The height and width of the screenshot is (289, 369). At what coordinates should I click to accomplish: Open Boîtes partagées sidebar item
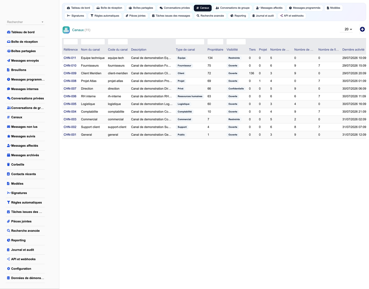[25, 51]
